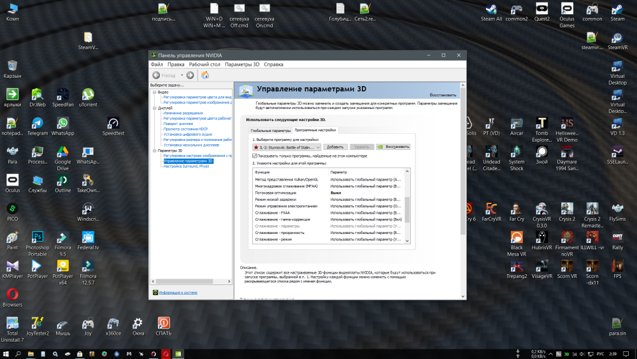The height and width of the screenshot is (359, 637).
Task: Click the forward navigation arrow icon
Action: [x=190, y=75]
